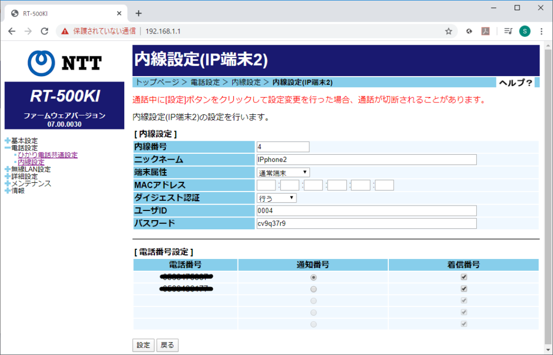Image resolution: width=553 pixels, height=355 pixels.
Task: Click the NTT logo
Action: point(65,64)
